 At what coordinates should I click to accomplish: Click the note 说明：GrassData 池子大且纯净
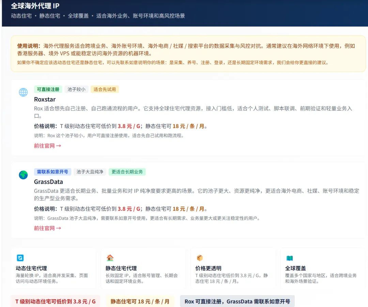point(147,218)
